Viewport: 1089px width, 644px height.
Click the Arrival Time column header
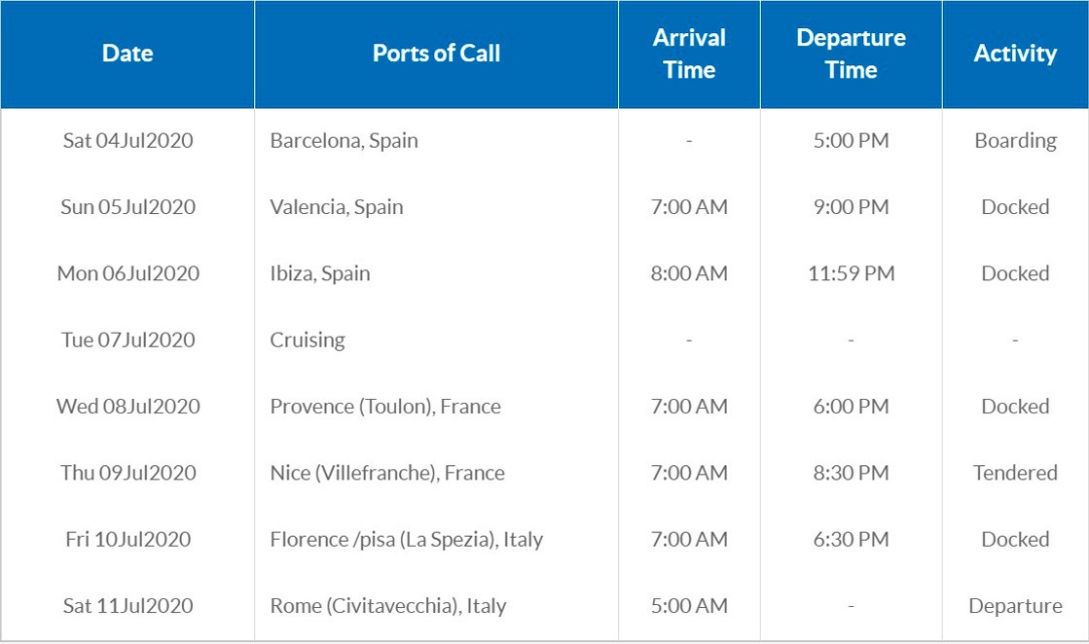click(689, 54)
